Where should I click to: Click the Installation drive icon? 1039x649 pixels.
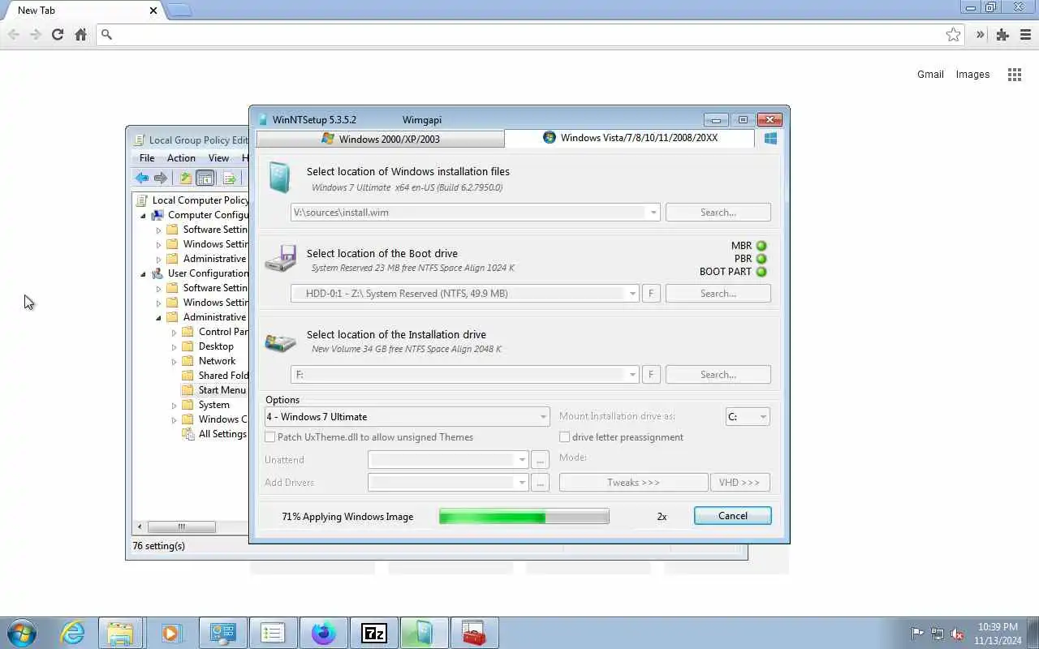tap(280, 342)
